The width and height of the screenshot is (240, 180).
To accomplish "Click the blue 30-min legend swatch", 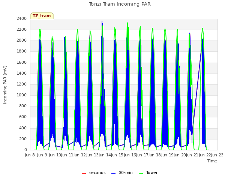I will tap(113, 173).
